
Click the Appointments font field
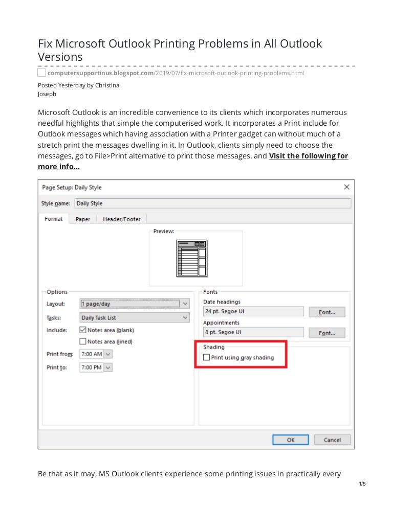[x=253, y=332]
